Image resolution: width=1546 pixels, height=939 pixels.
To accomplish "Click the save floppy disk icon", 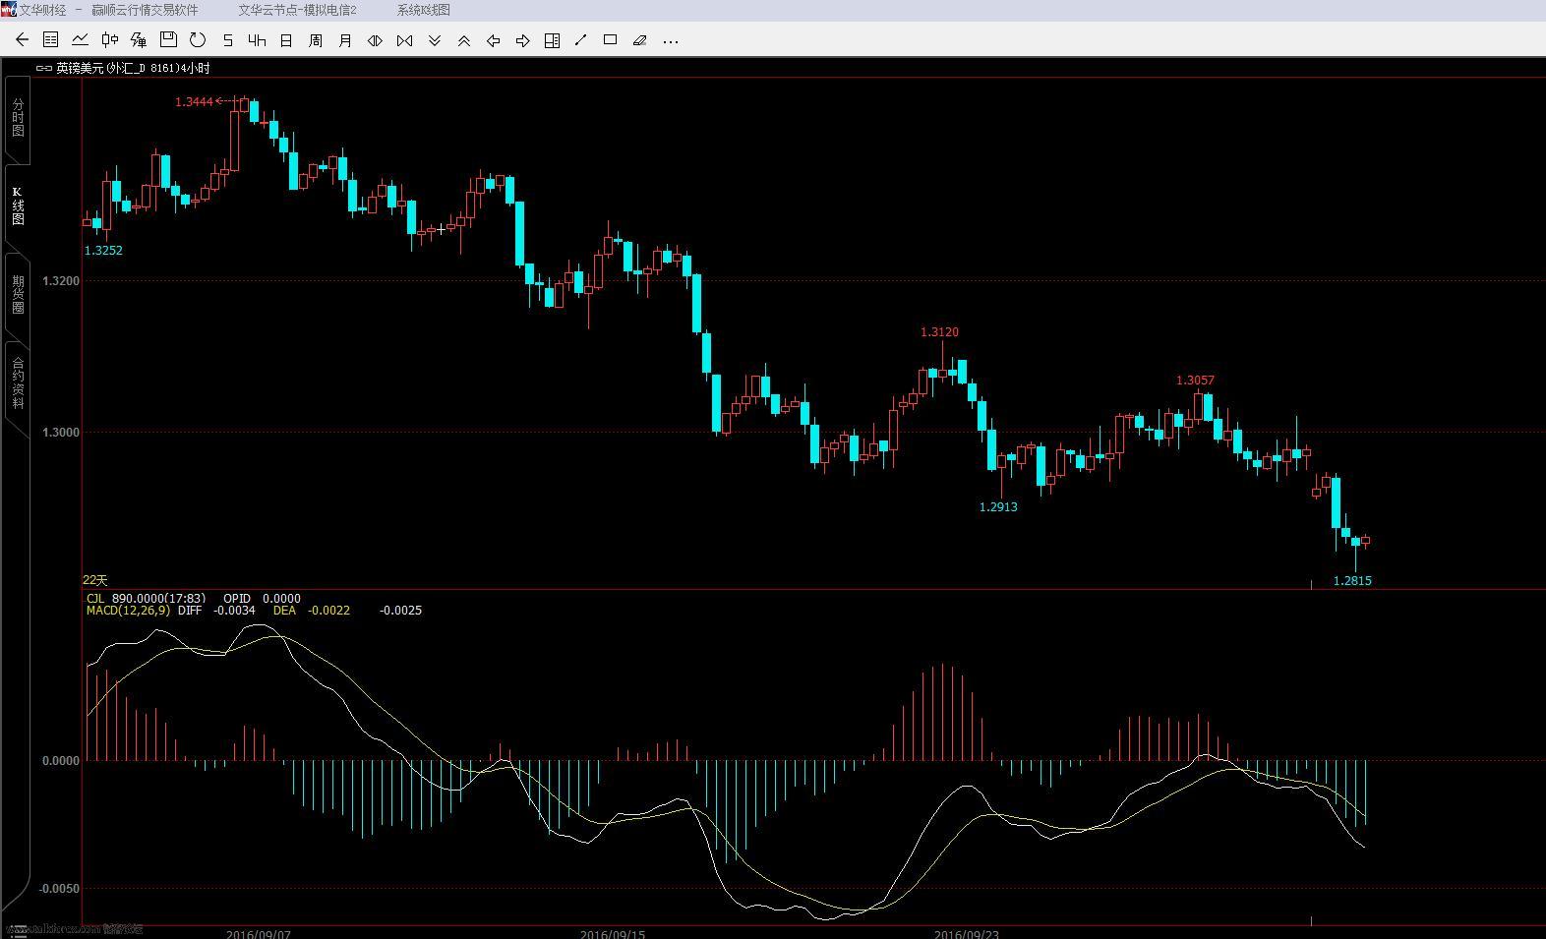I will coord(168,40).
